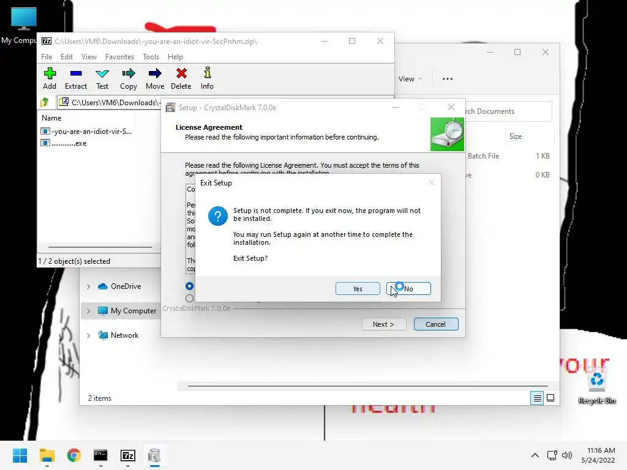Select My Computer in the navigation pane
Viewport: 627px width, 470px height.
click(133, 310)
